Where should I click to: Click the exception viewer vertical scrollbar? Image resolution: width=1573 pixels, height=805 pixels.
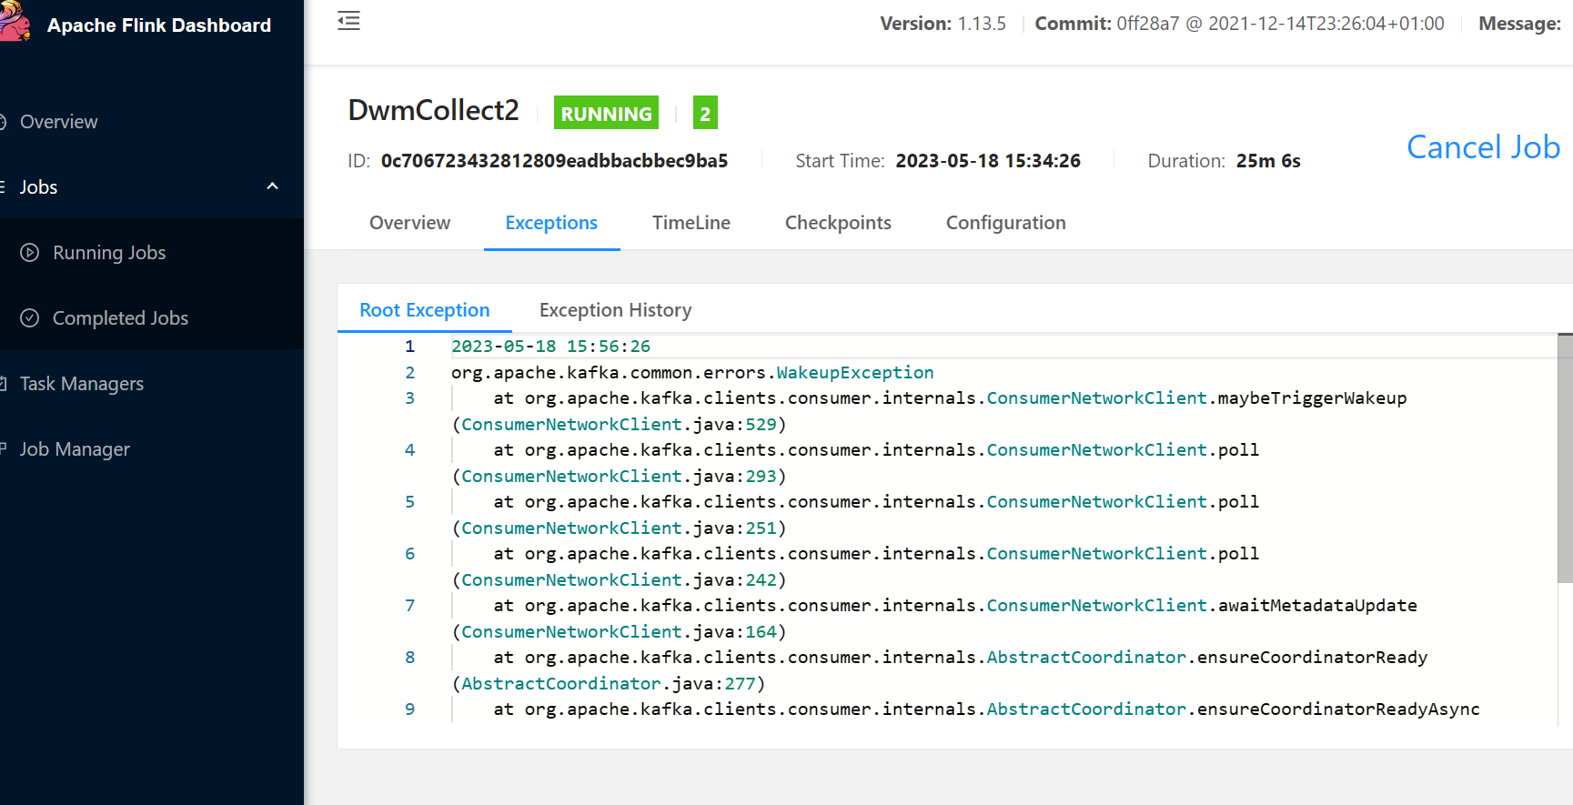(1565, 458)
